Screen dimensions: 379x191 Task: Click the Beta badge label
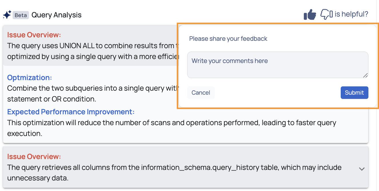point(21,15)
